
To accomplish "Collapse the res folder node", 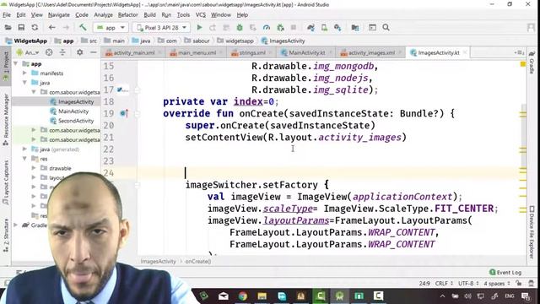I will 24,159.
